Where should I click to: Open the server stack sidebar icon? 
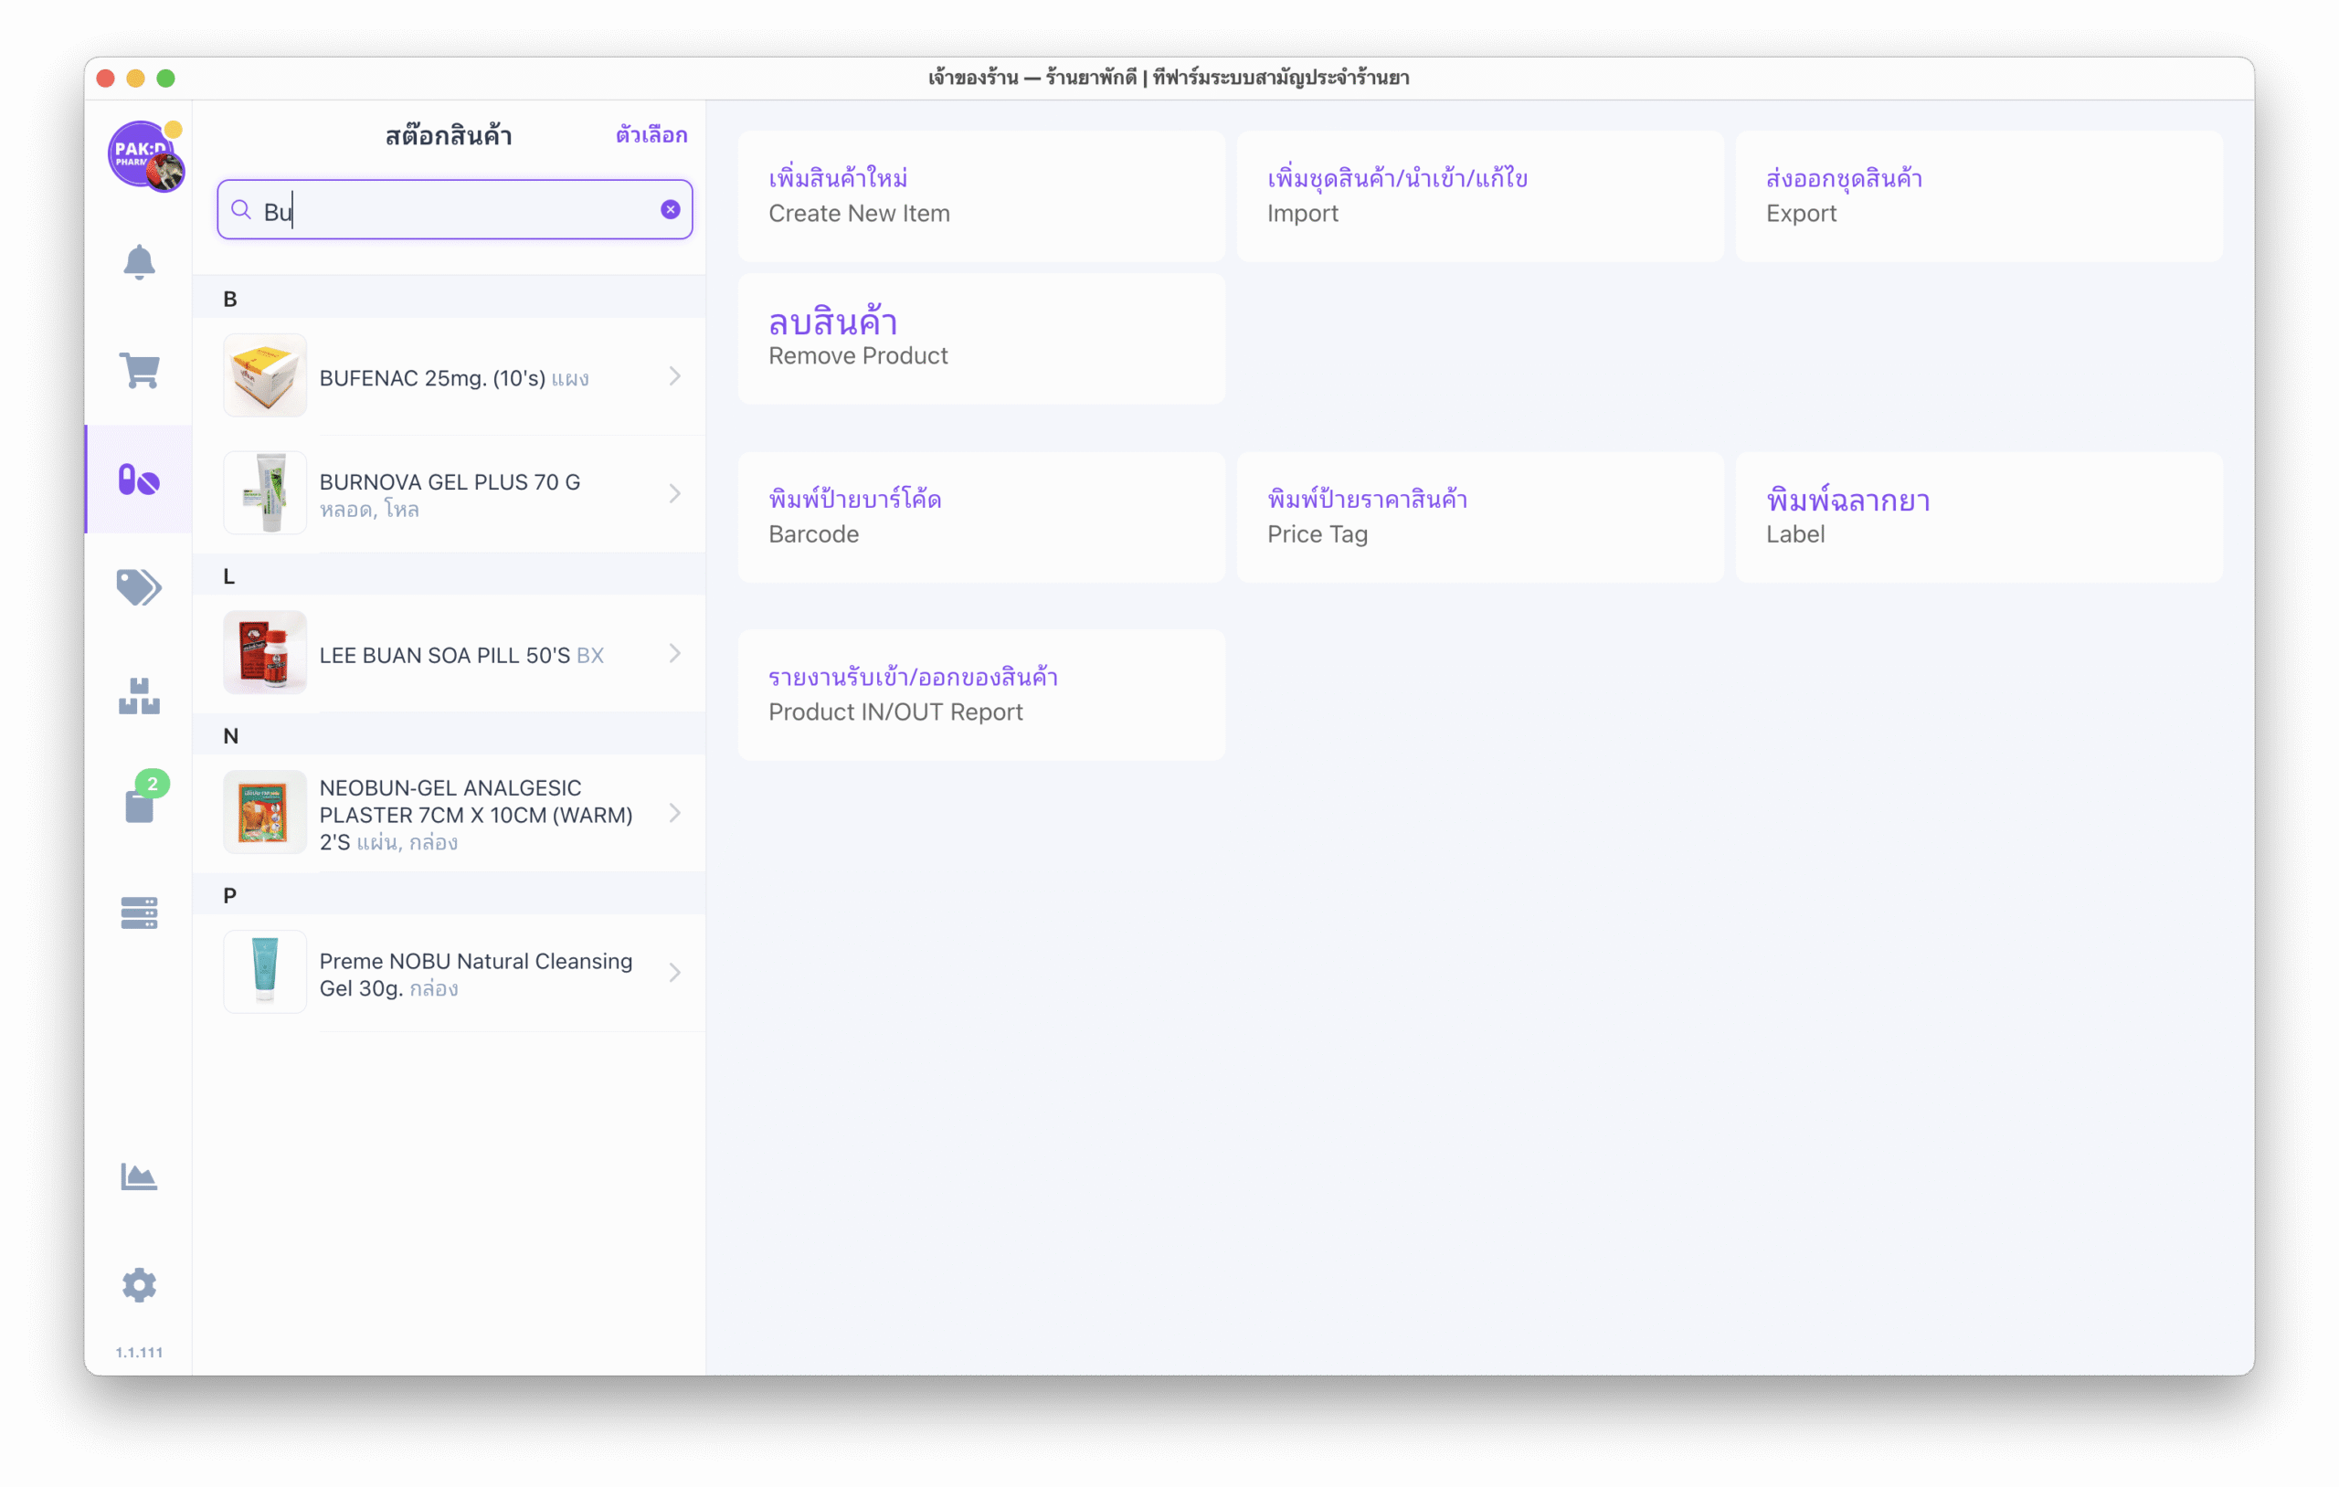139,913
